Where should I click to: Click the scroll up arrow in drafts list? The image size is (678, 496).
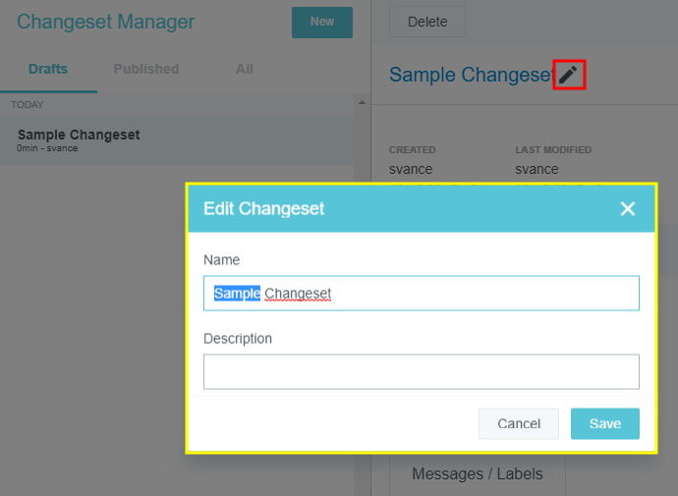(362, 103)
